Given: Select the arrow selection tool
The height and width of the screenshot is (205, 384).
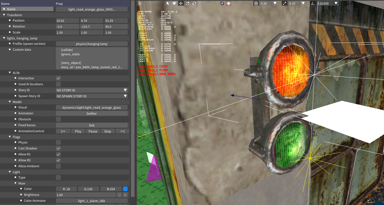Looking at the screenshot, I should tap(167, 3).
